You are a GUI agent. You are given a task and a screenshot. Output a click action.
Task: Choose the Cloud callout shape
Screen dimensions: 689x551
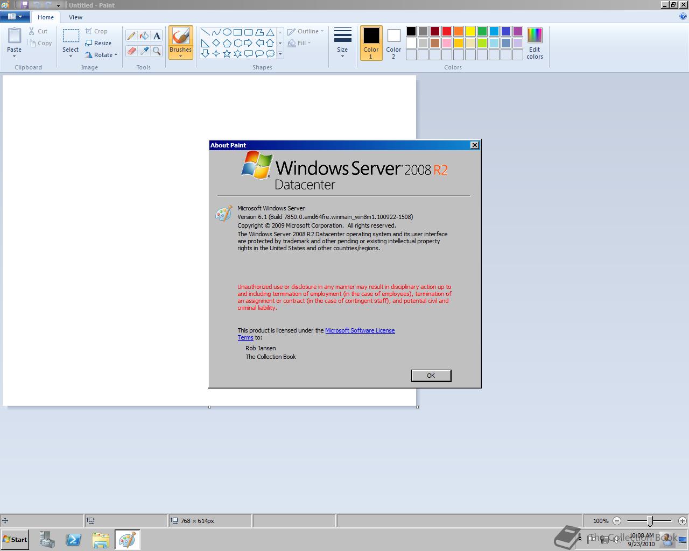point(270,54)
